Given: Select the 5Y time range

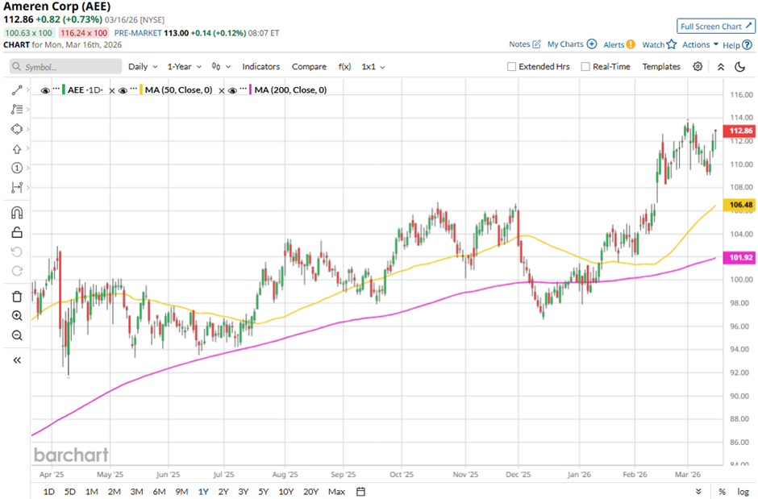Looking at the screenshot, I should [x=263, y=492].
